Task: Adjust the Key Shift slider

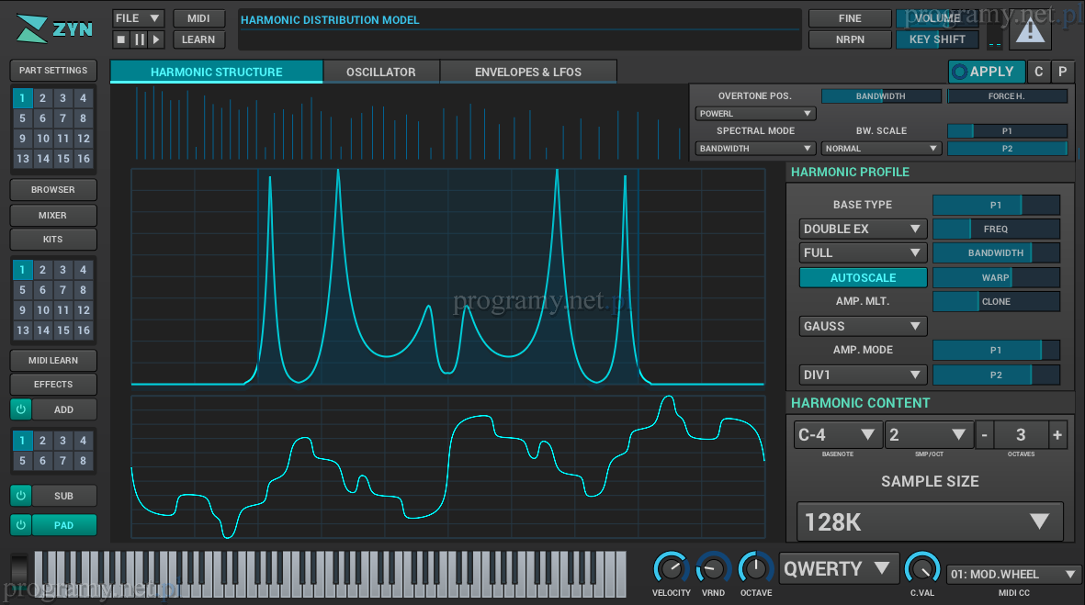Action: coord(936,39)
